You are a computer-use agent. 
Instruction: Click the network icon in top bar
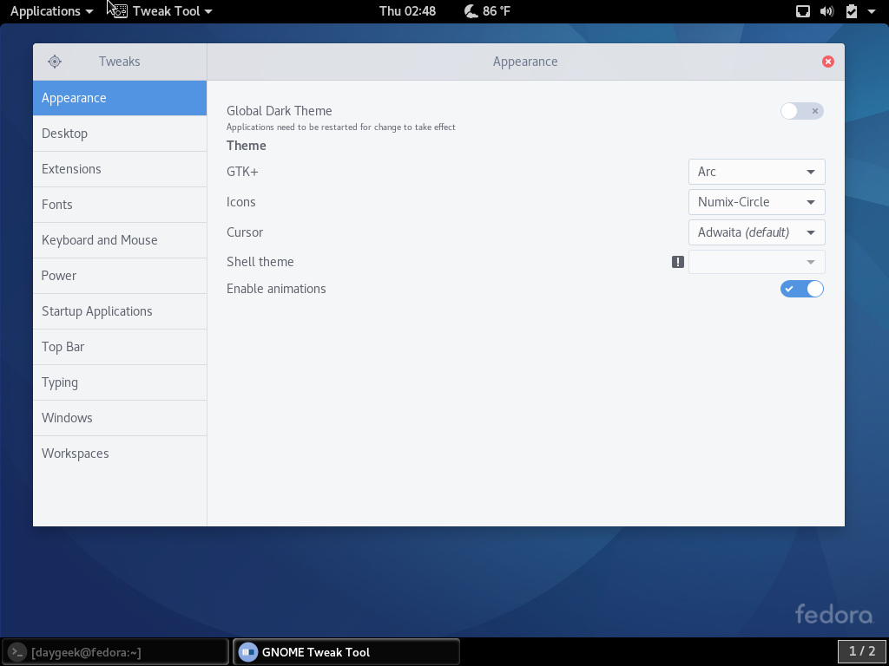803,11
